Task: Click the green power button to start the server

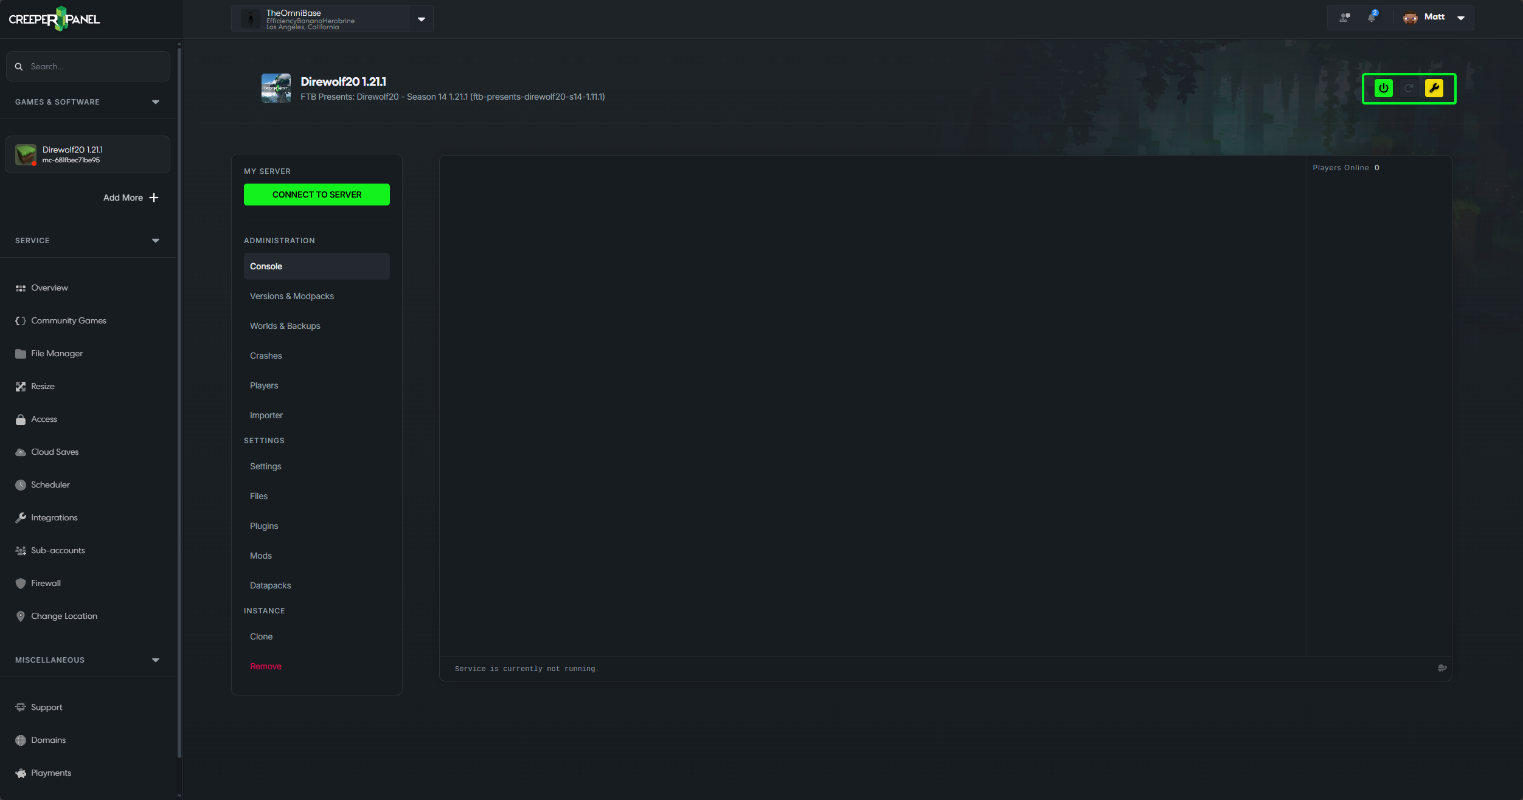Action: pyautogui.click(x=1382, y=88)
